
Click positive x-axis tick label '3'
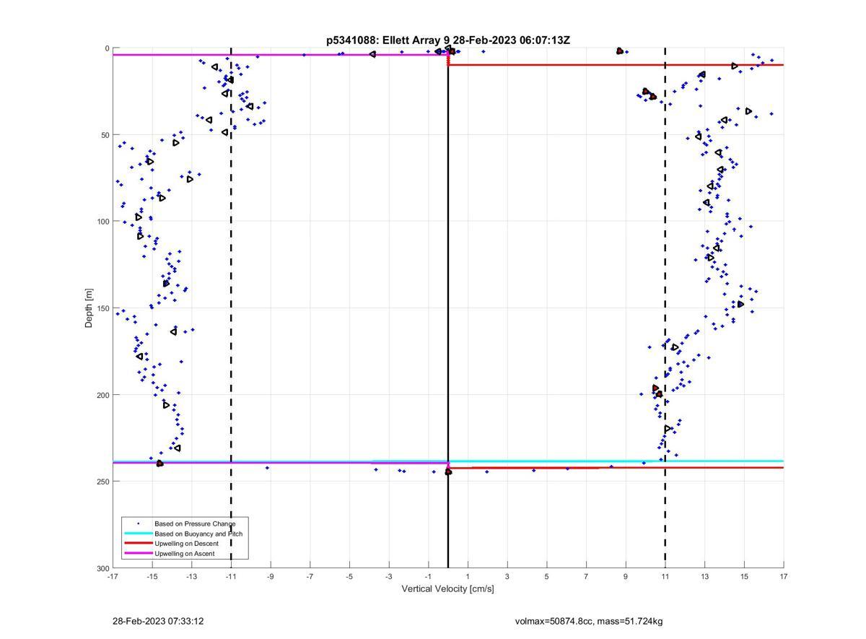click(507, 576)
